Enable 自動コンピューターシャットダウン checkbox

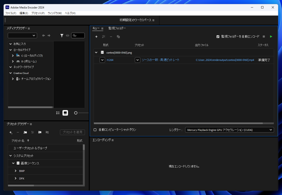[x=95, y=130]
